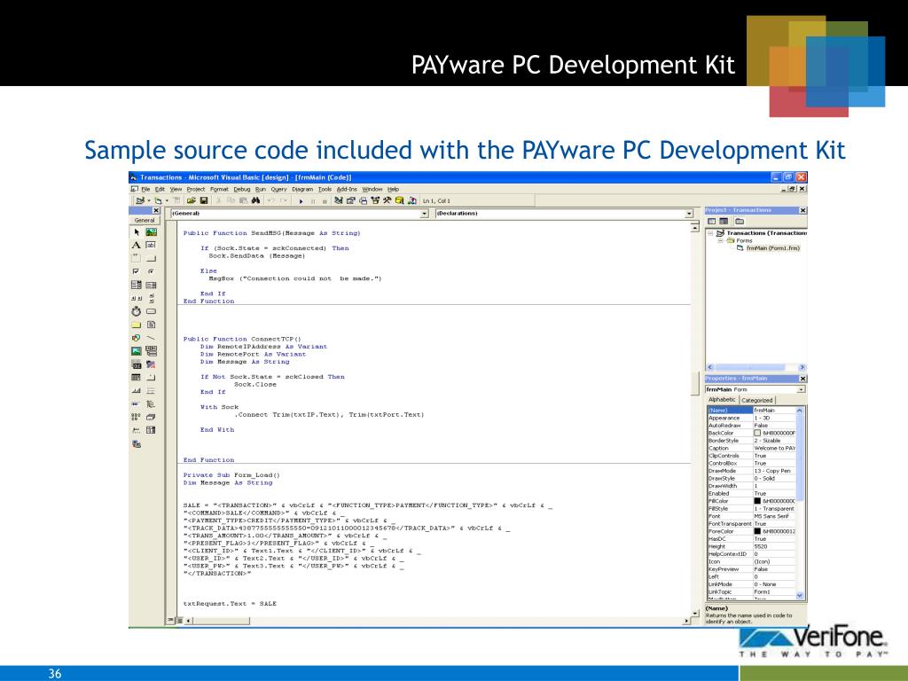The height and width of the screenshot is (681, 908).
Task: Click the code editor horizontal scrollbar
Action: 437,621
